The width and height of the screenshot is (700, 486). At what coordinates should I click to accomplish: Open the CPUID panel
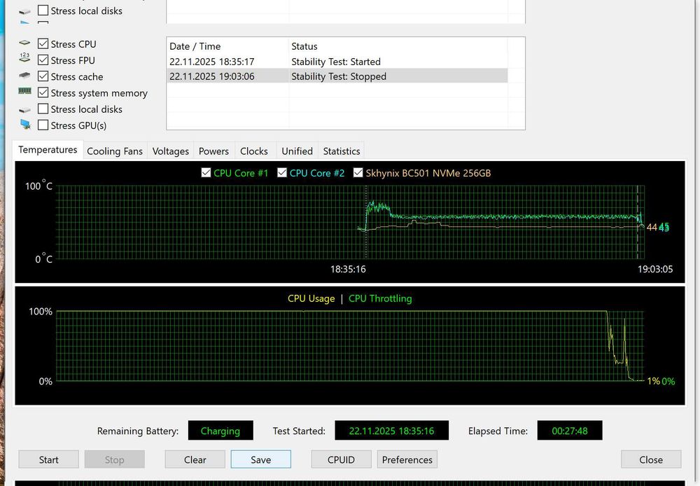(x=341, y=459)
